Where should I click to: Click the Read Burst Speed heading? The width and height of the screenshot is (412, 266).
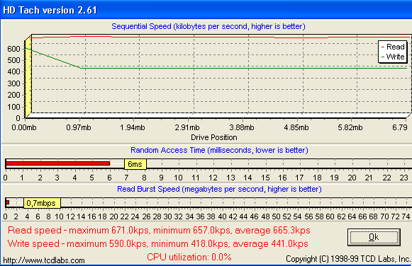click(219, 189)
